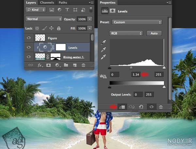Clip adjustment to layer below
The image size is (196, 149).
122,107
